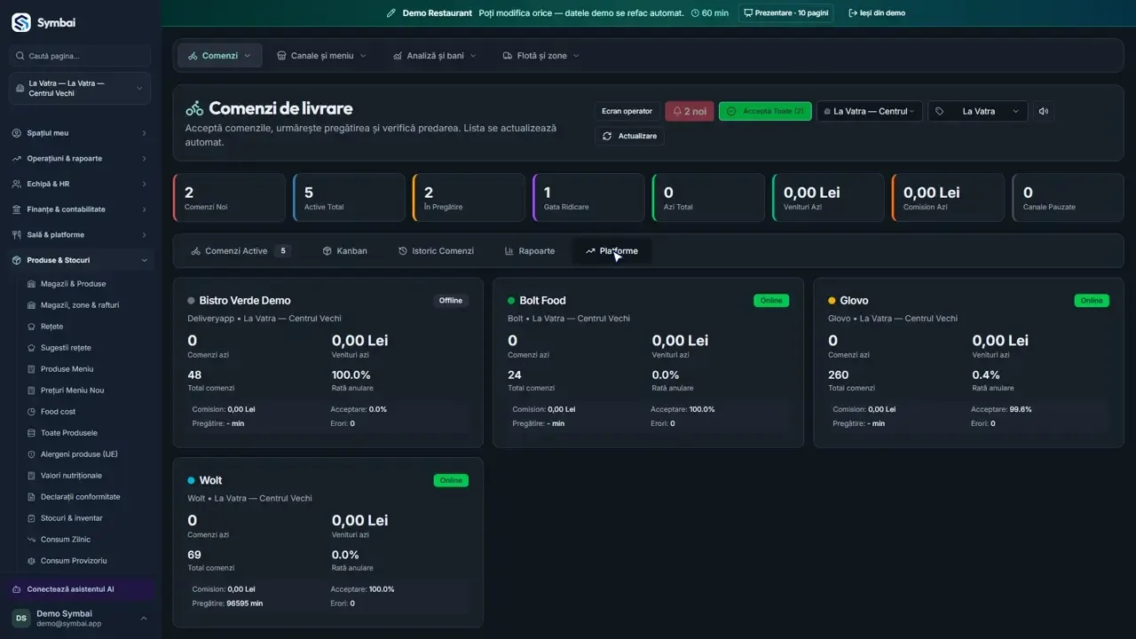Click the Declarații conformitate document icon

point(32,497)
